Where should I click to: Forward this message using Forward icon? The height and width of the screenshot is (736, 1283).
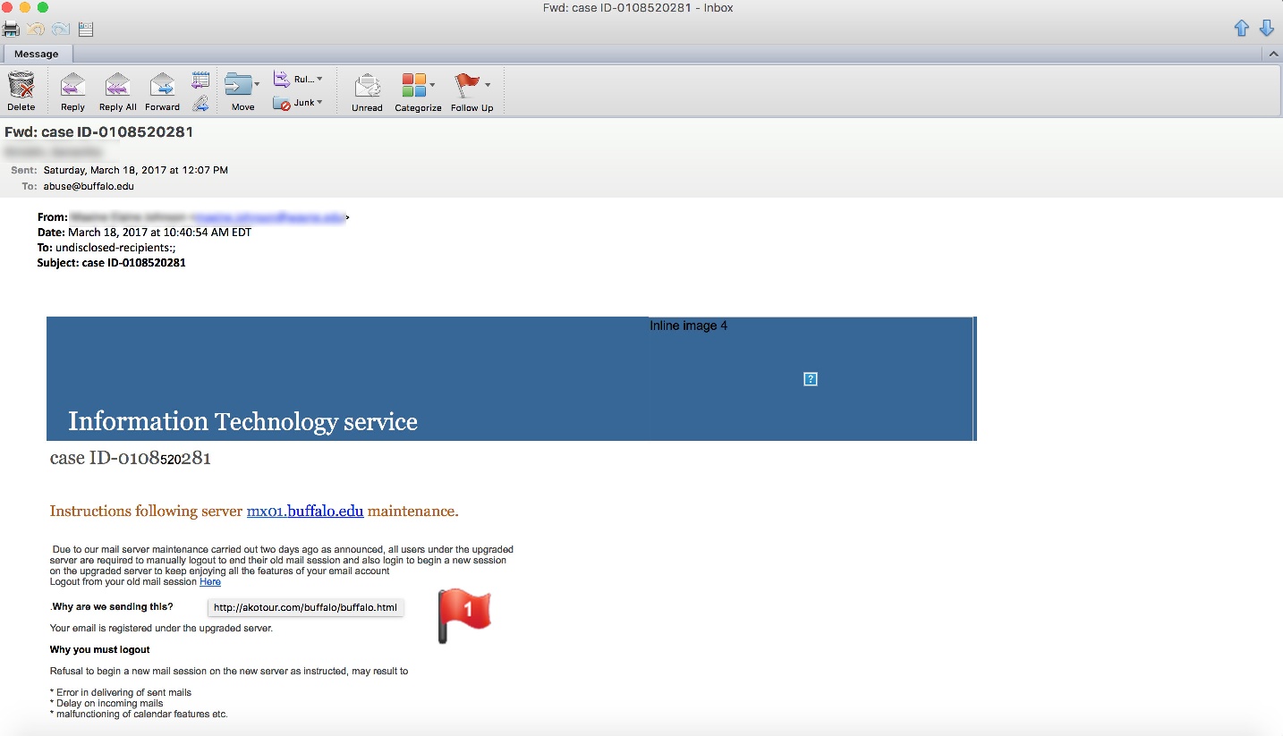pyautogui.click(x=162, y=87)
